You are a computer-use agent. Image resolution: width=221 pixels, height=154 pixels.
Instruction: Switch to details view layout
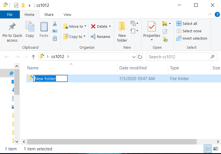pyautogui.click(x=208, y=149)
